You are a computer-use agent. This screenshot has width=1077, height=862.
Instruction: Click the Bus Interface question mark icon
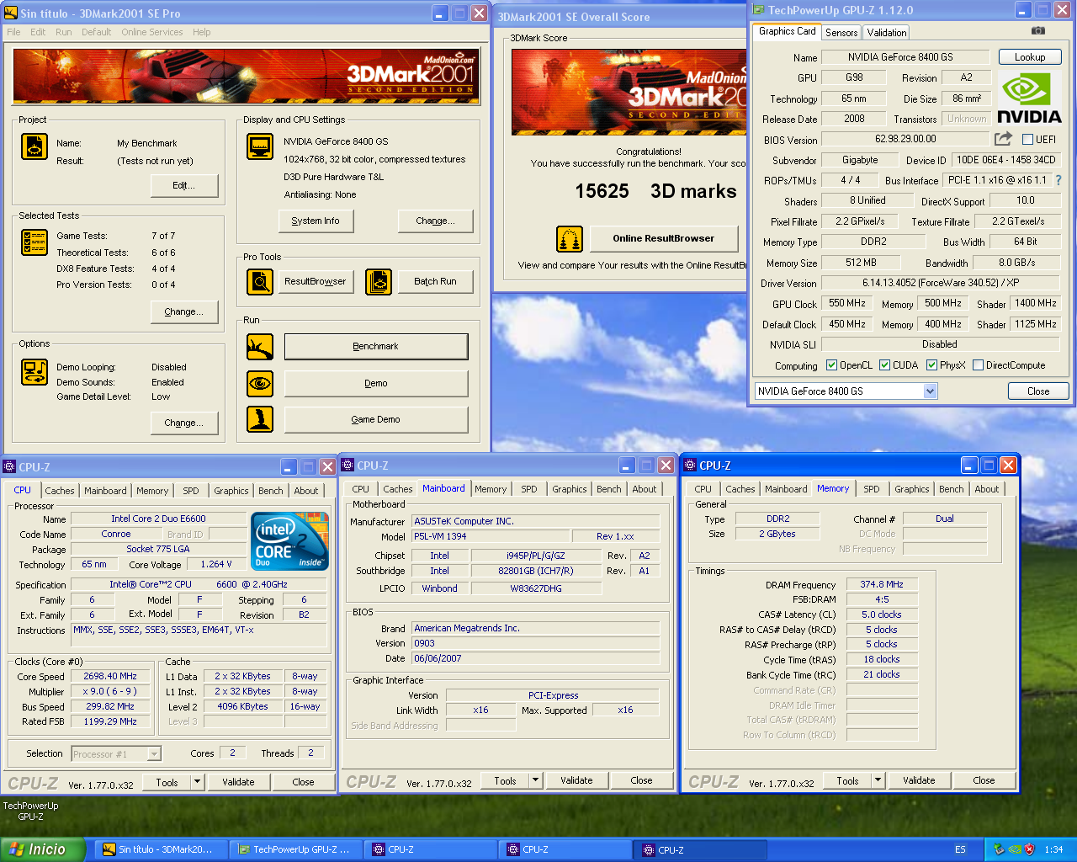pyautogui.click(x=1058, y=180)
